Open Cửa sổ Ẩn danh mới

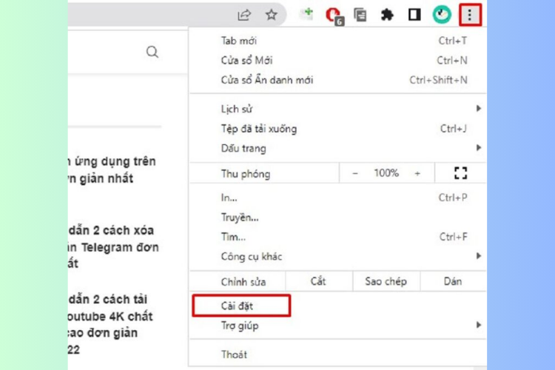point(337,80)
